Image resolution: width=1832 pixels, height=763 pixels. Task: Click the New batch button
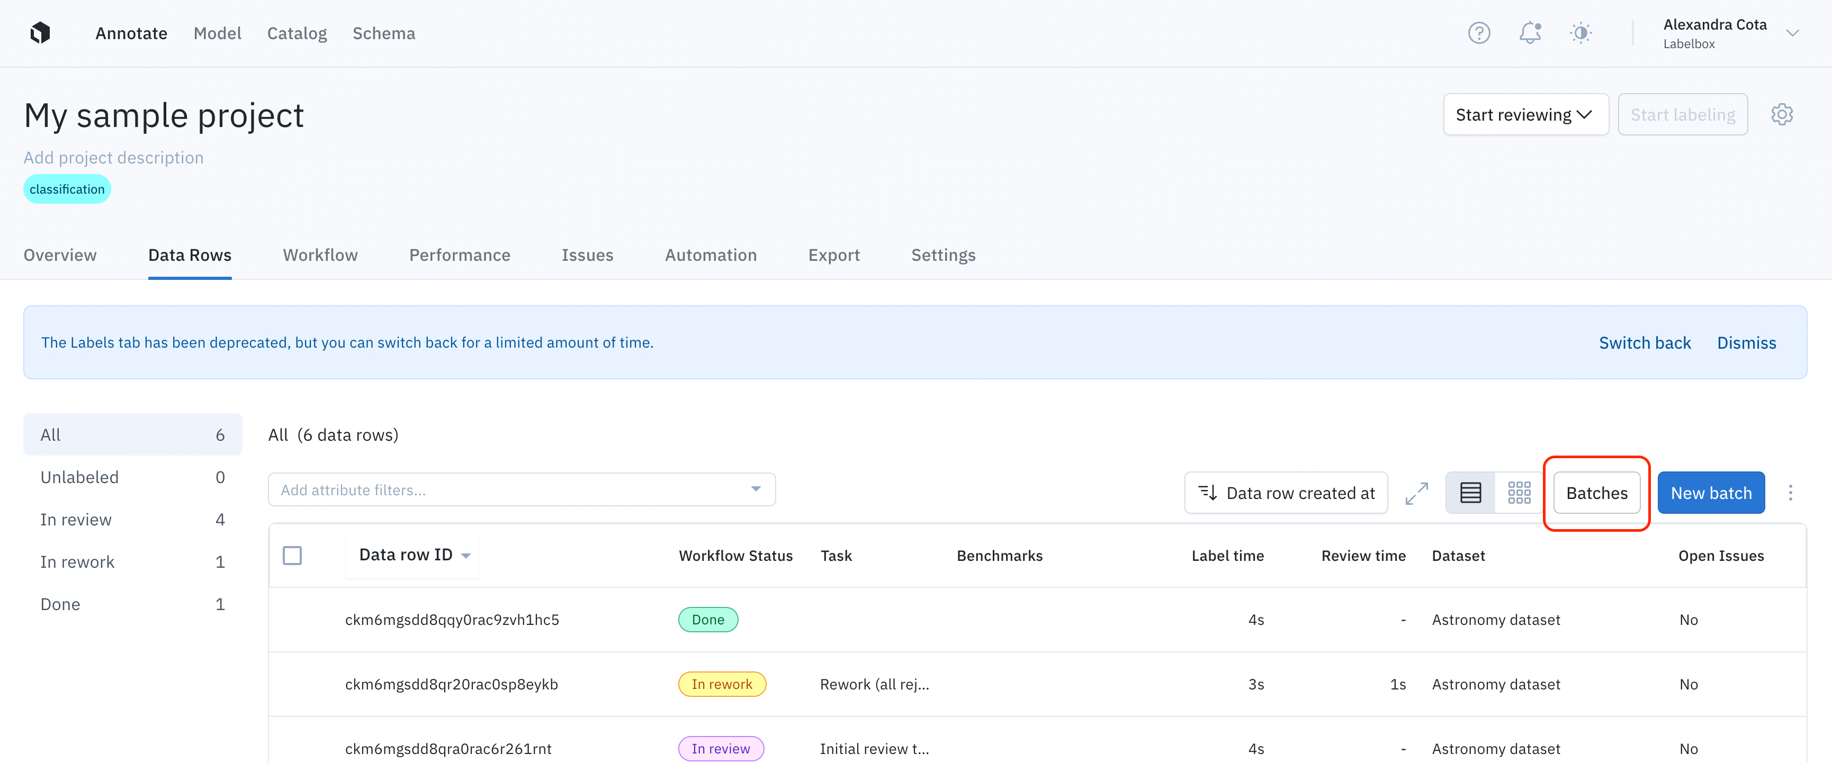pos(1710,493)
